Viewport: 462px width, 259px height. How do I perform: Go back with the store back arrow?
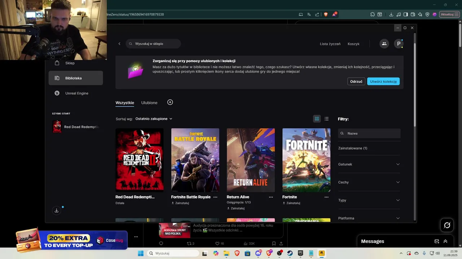click(119, 44)
